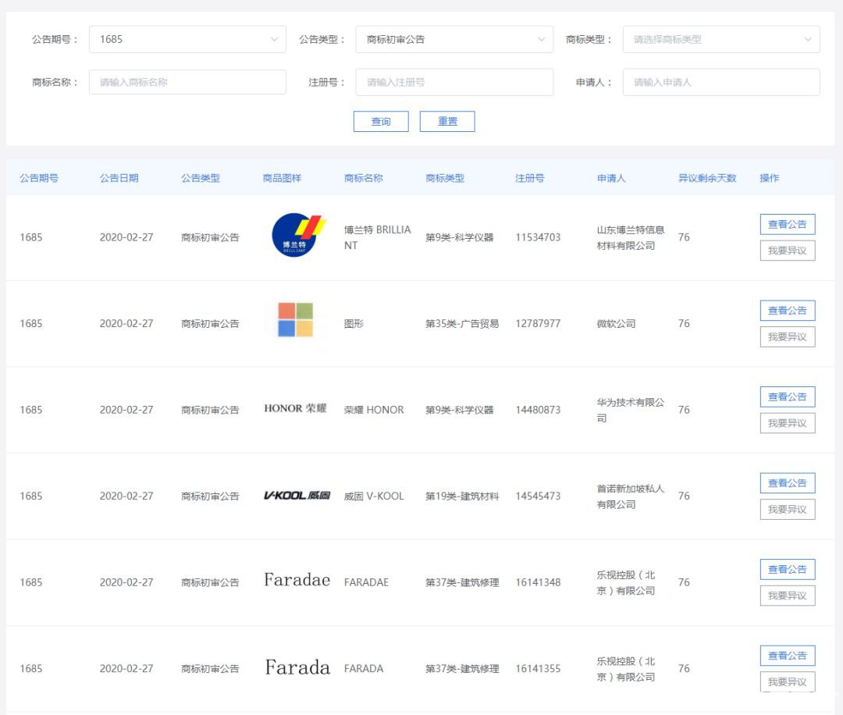The image size is (843, 715).
Task: View announcement for 荣耀 HONOR row
Action: [787, 397]
